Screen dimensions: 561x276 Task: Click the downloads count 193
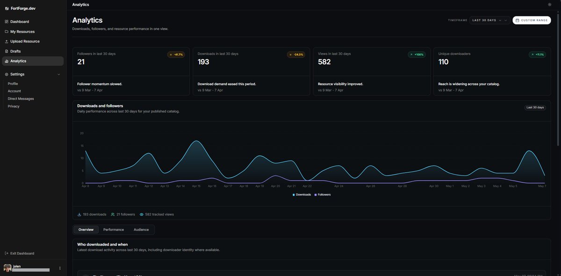coord(203,62)
